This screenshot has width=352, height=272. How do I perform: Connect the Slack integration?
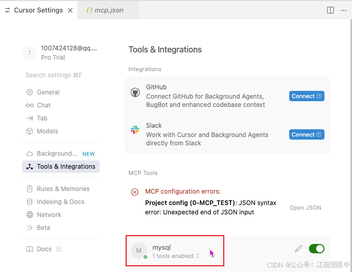(306, 134)
